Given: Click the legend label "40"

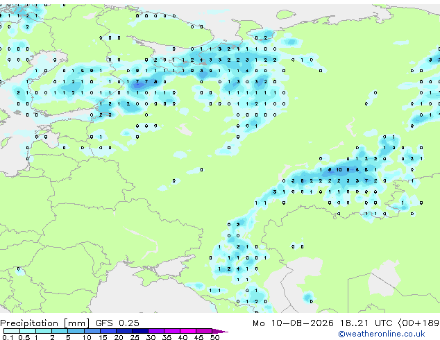Looking at the screenshot, I should (x=183, y=337).
